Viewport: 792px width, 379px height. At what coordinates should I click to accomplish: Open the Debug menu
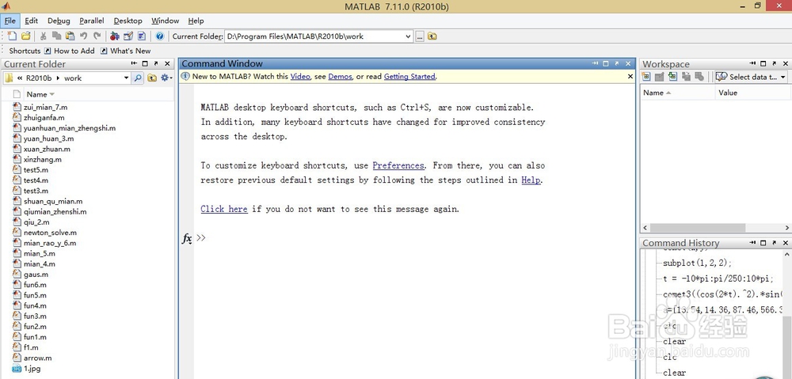(x=59, y=21)
